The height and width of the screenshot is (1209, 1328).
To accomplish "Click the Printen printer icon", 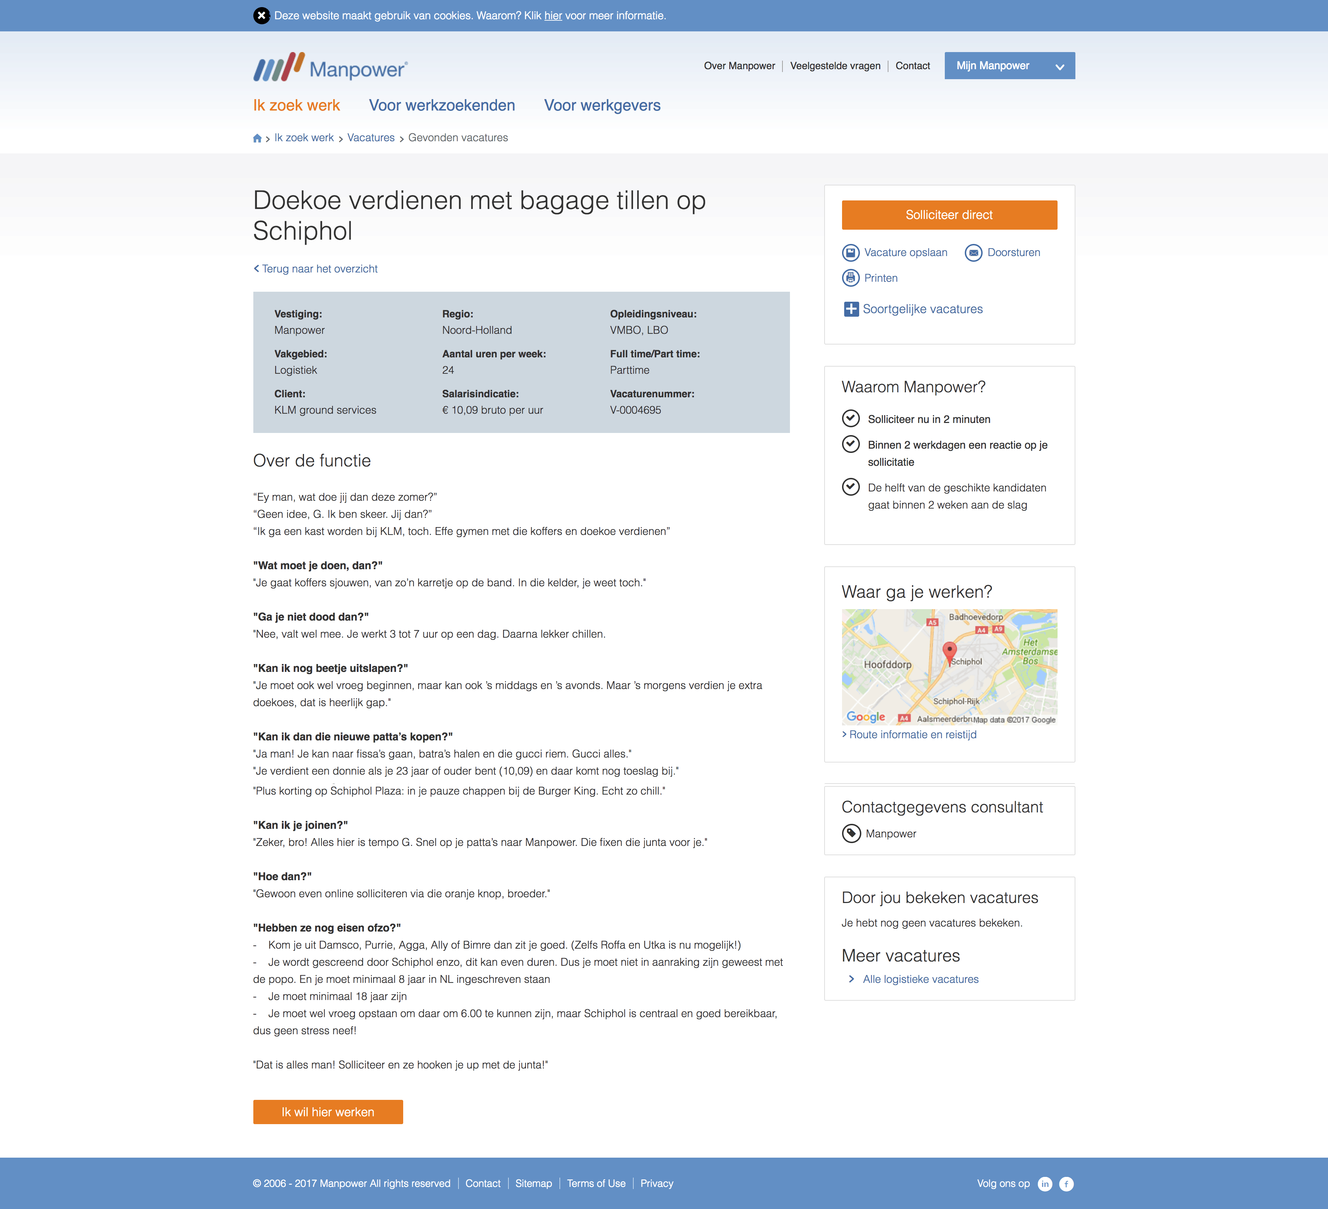I will (x=850, y=278).
